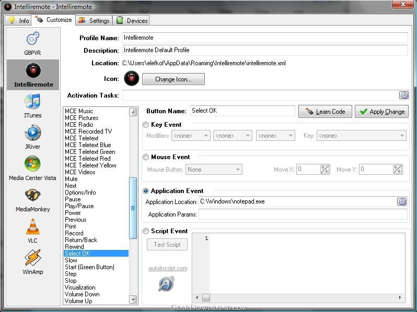Open the Devices tab
Screen dimensions: 417x312
pyautogui.click(x=131, y=20)
